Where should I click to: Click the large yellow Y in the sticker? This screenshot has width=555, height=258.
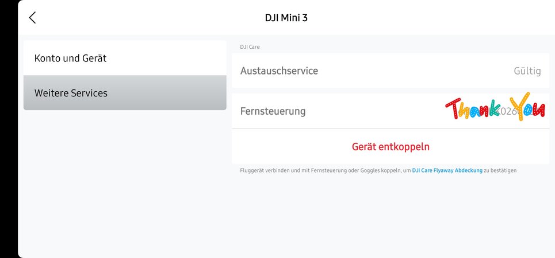(520, 106)
